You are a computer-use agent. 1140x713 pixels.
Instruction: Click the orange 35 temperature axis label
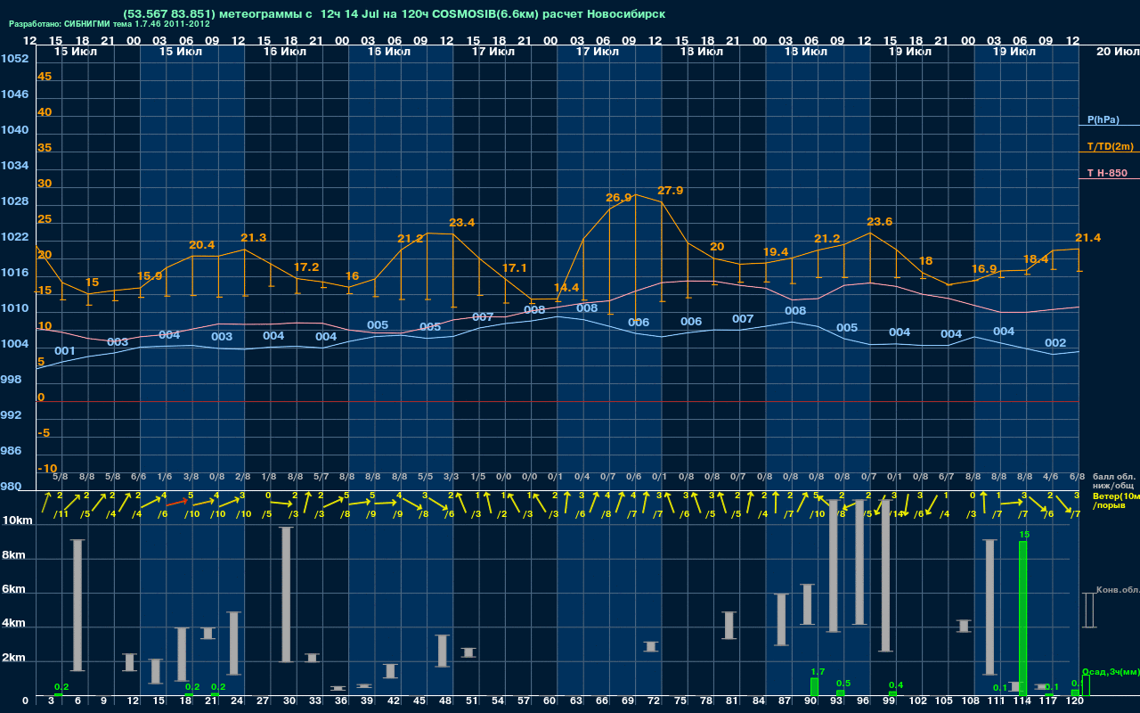pos(45,148)
